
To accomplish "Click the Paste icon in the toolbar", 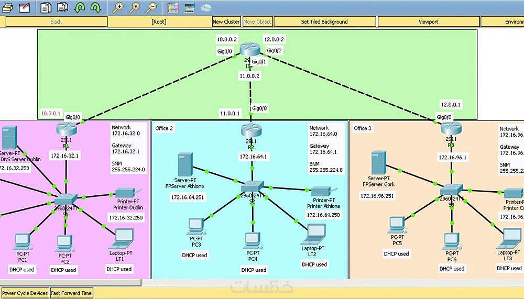I will pyautogui.click(x=62, y=7).
